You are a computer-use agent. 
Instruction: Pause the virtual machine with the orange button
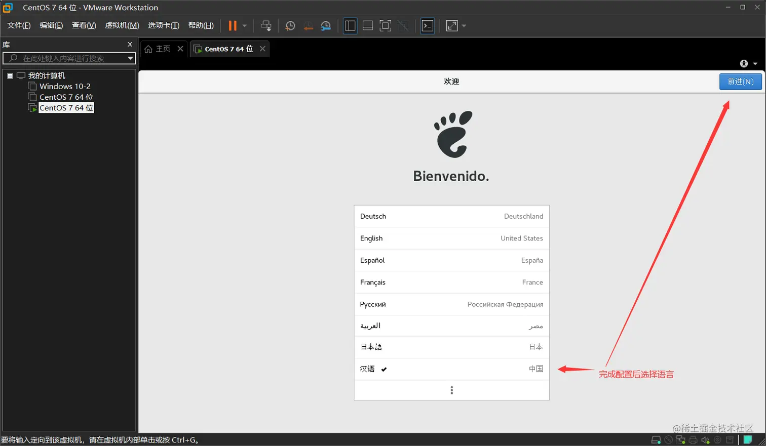click(x=233, y=26)
